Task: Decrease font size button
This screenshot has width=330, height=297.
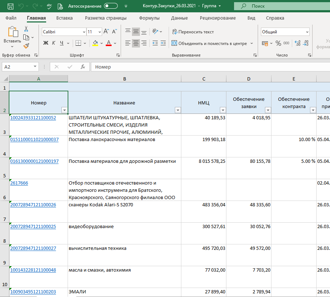Action: pos(114,32)
